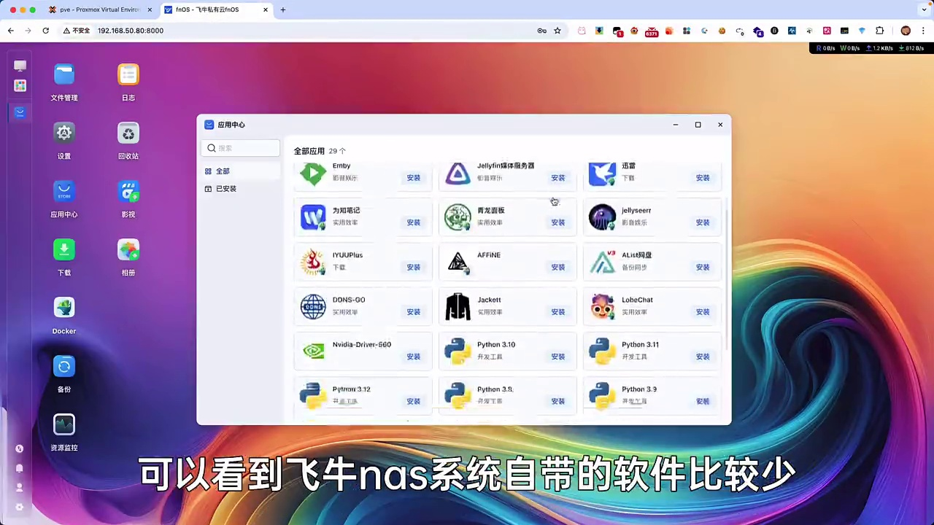This screenshot has width=934, height=525.
Task: Install AFFiNE
Action: pyautogui.click(x=558, y=267)
